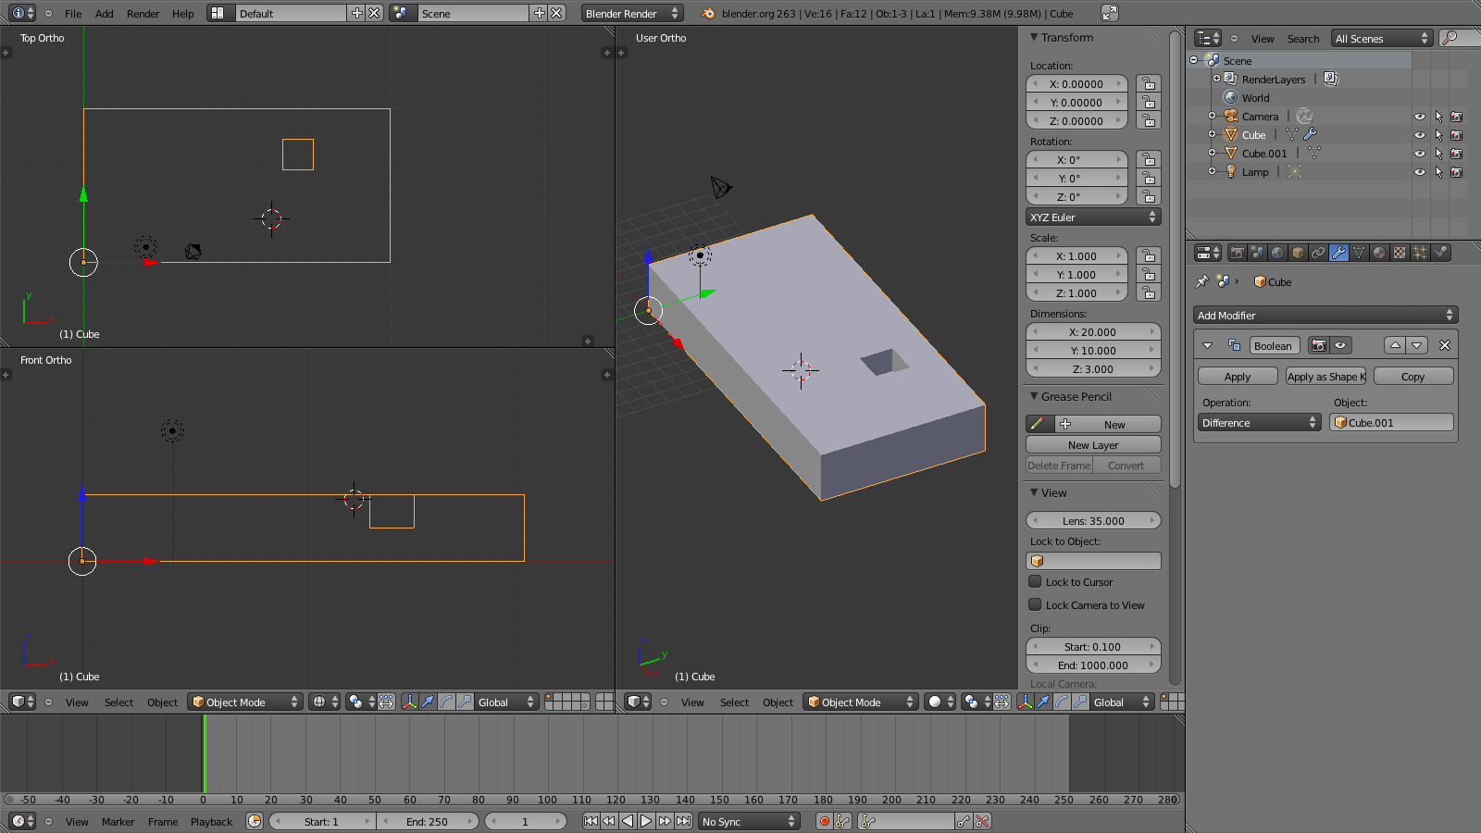This screenshot has width=1481, height=833.
Task: Remove the Boolean modifier with X
Action: pyautogui.click(x=1444, y=345)
